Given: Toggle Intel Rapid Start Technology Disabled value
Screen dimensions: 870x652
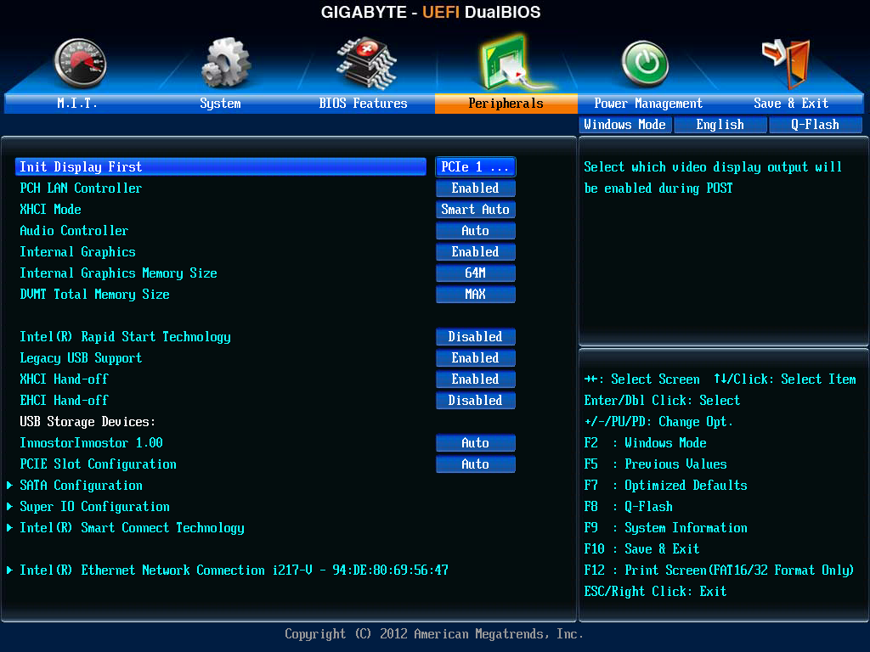Looking at the screenshot, I should click(x=476, y=336).
